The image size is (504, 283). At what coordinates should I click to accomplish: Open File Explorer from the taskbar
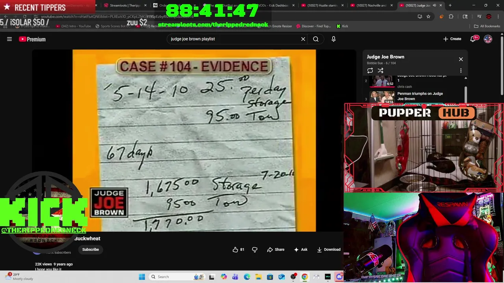(x=258, y=277)
